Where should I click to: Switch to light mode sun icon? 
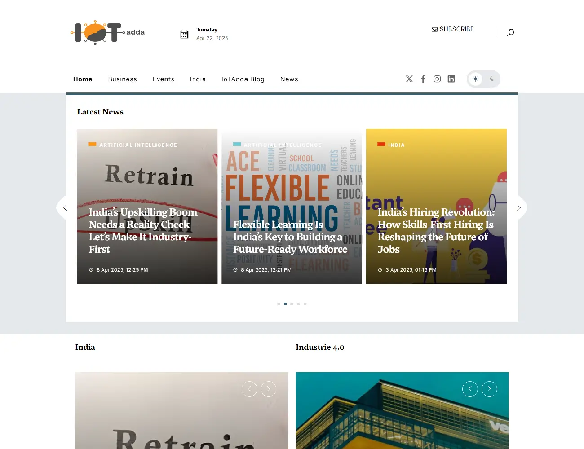[x=475, y=79]
